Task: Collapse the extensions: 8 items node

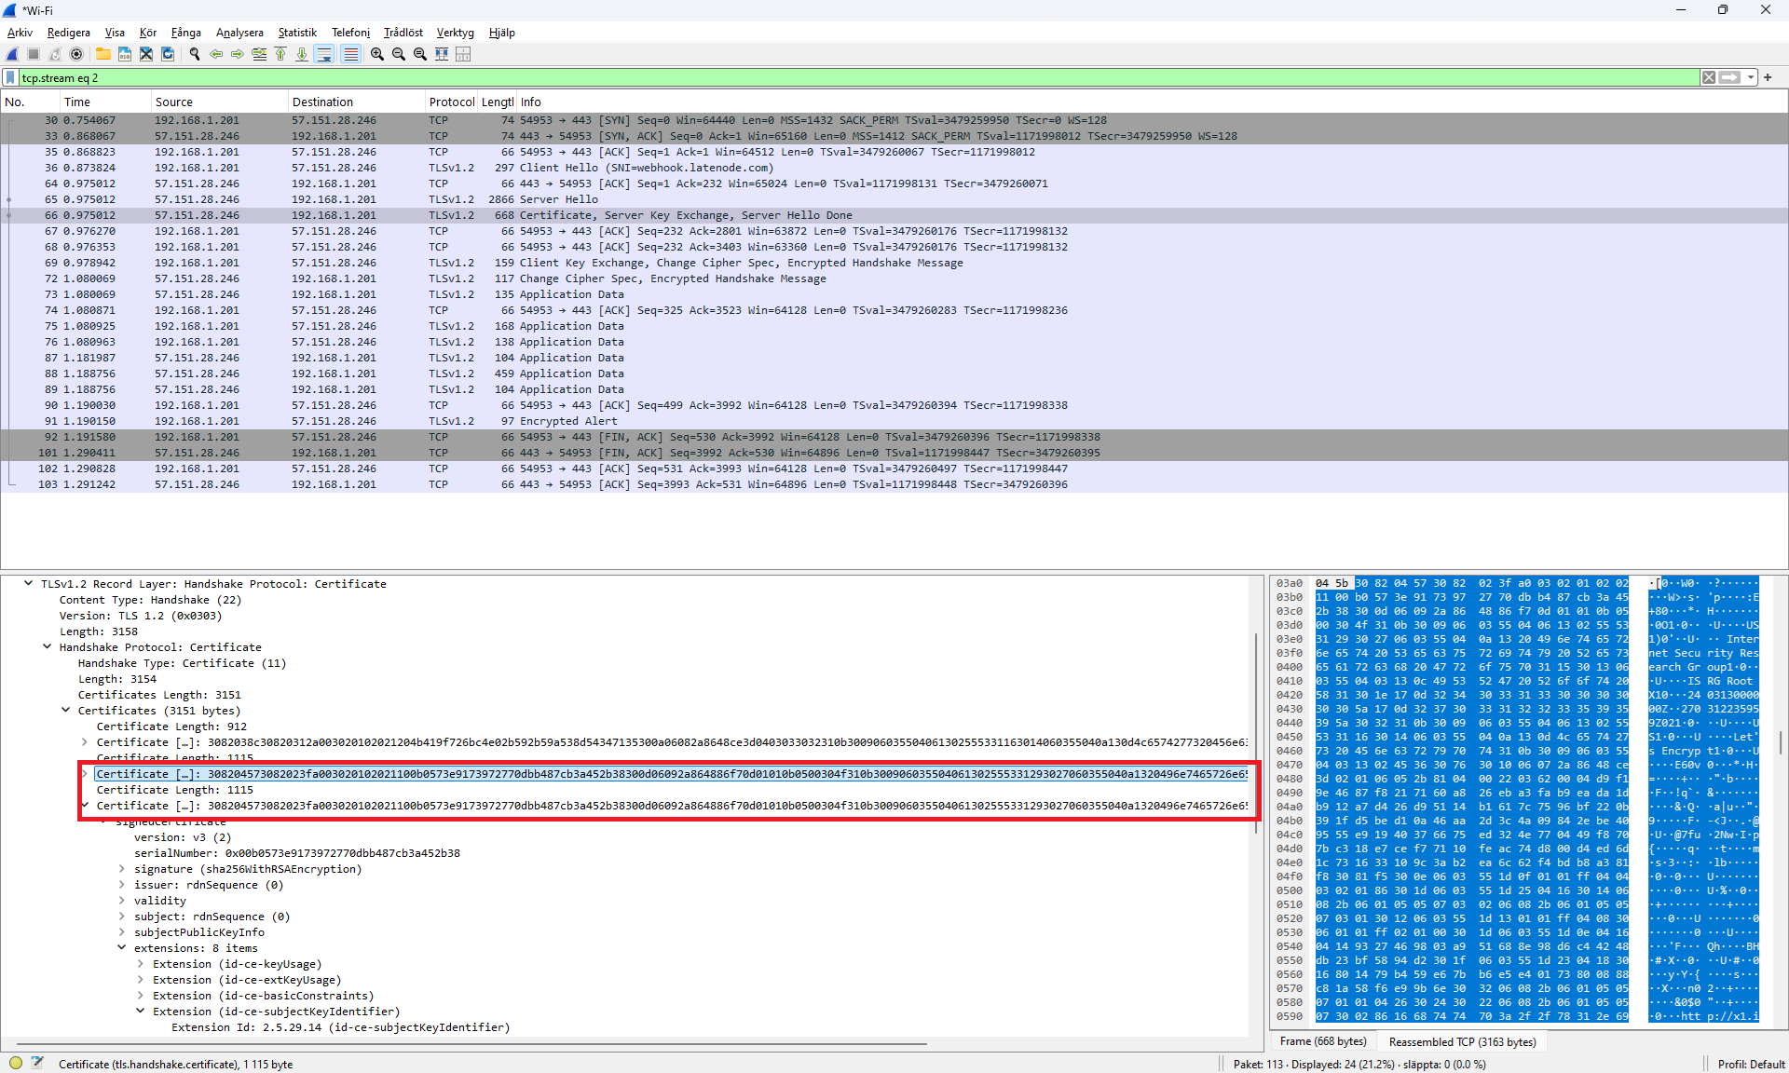Action: click(x=121, y=948)
